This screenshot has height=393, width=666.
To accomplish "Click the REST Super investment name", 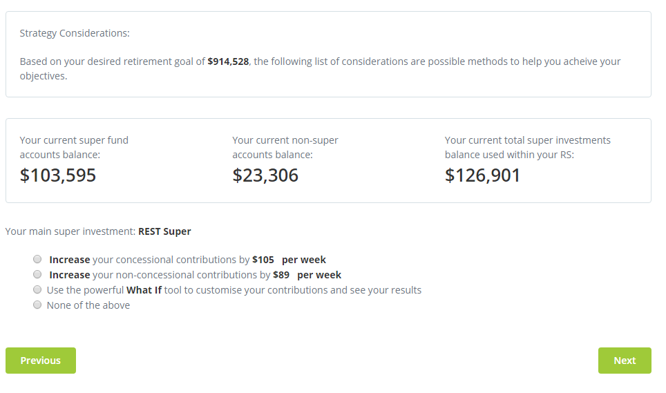I will (x=164, y=231).
